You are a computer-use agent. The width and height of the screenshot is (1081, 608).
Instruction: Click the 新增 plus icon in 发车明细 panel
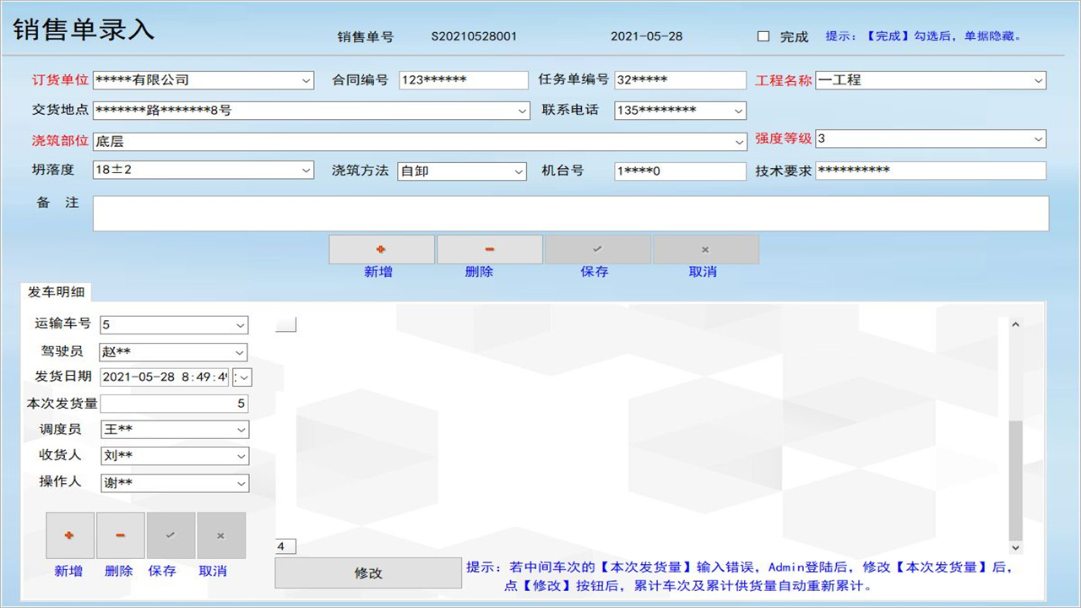[69, 535]
